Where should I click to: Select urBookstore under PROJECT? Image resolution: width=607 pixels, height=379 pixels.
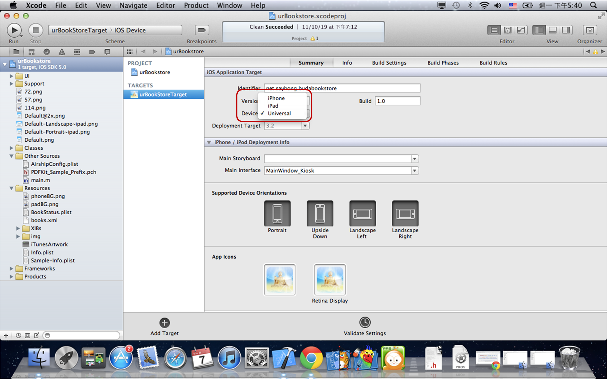click(x=155, y=72)
